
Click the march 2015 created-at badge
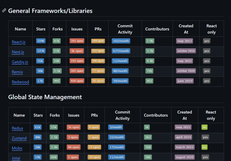(185, 147)
